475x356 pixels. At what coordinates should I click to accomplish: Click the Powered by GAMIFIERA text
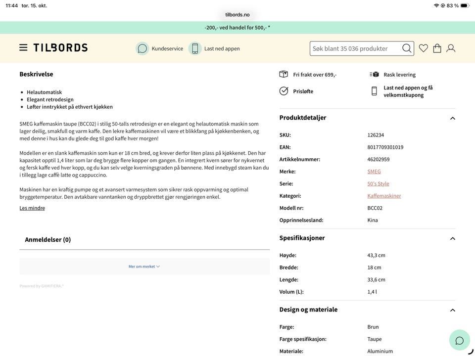tap(42, 286)
